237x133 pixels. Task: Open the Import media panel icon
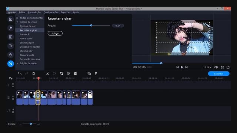coord(11,19)
